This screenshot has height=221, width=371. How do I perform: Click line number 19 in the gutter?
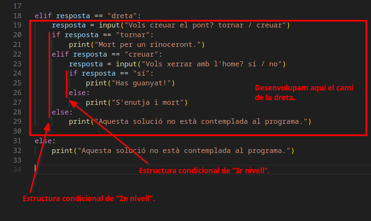pos(17,25)
